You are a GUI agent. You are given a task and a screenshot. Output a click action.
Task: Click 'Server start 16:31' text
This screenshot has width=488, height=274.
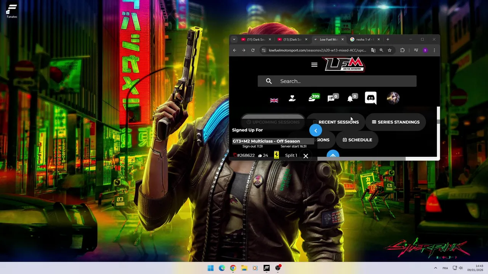[294, 146]
